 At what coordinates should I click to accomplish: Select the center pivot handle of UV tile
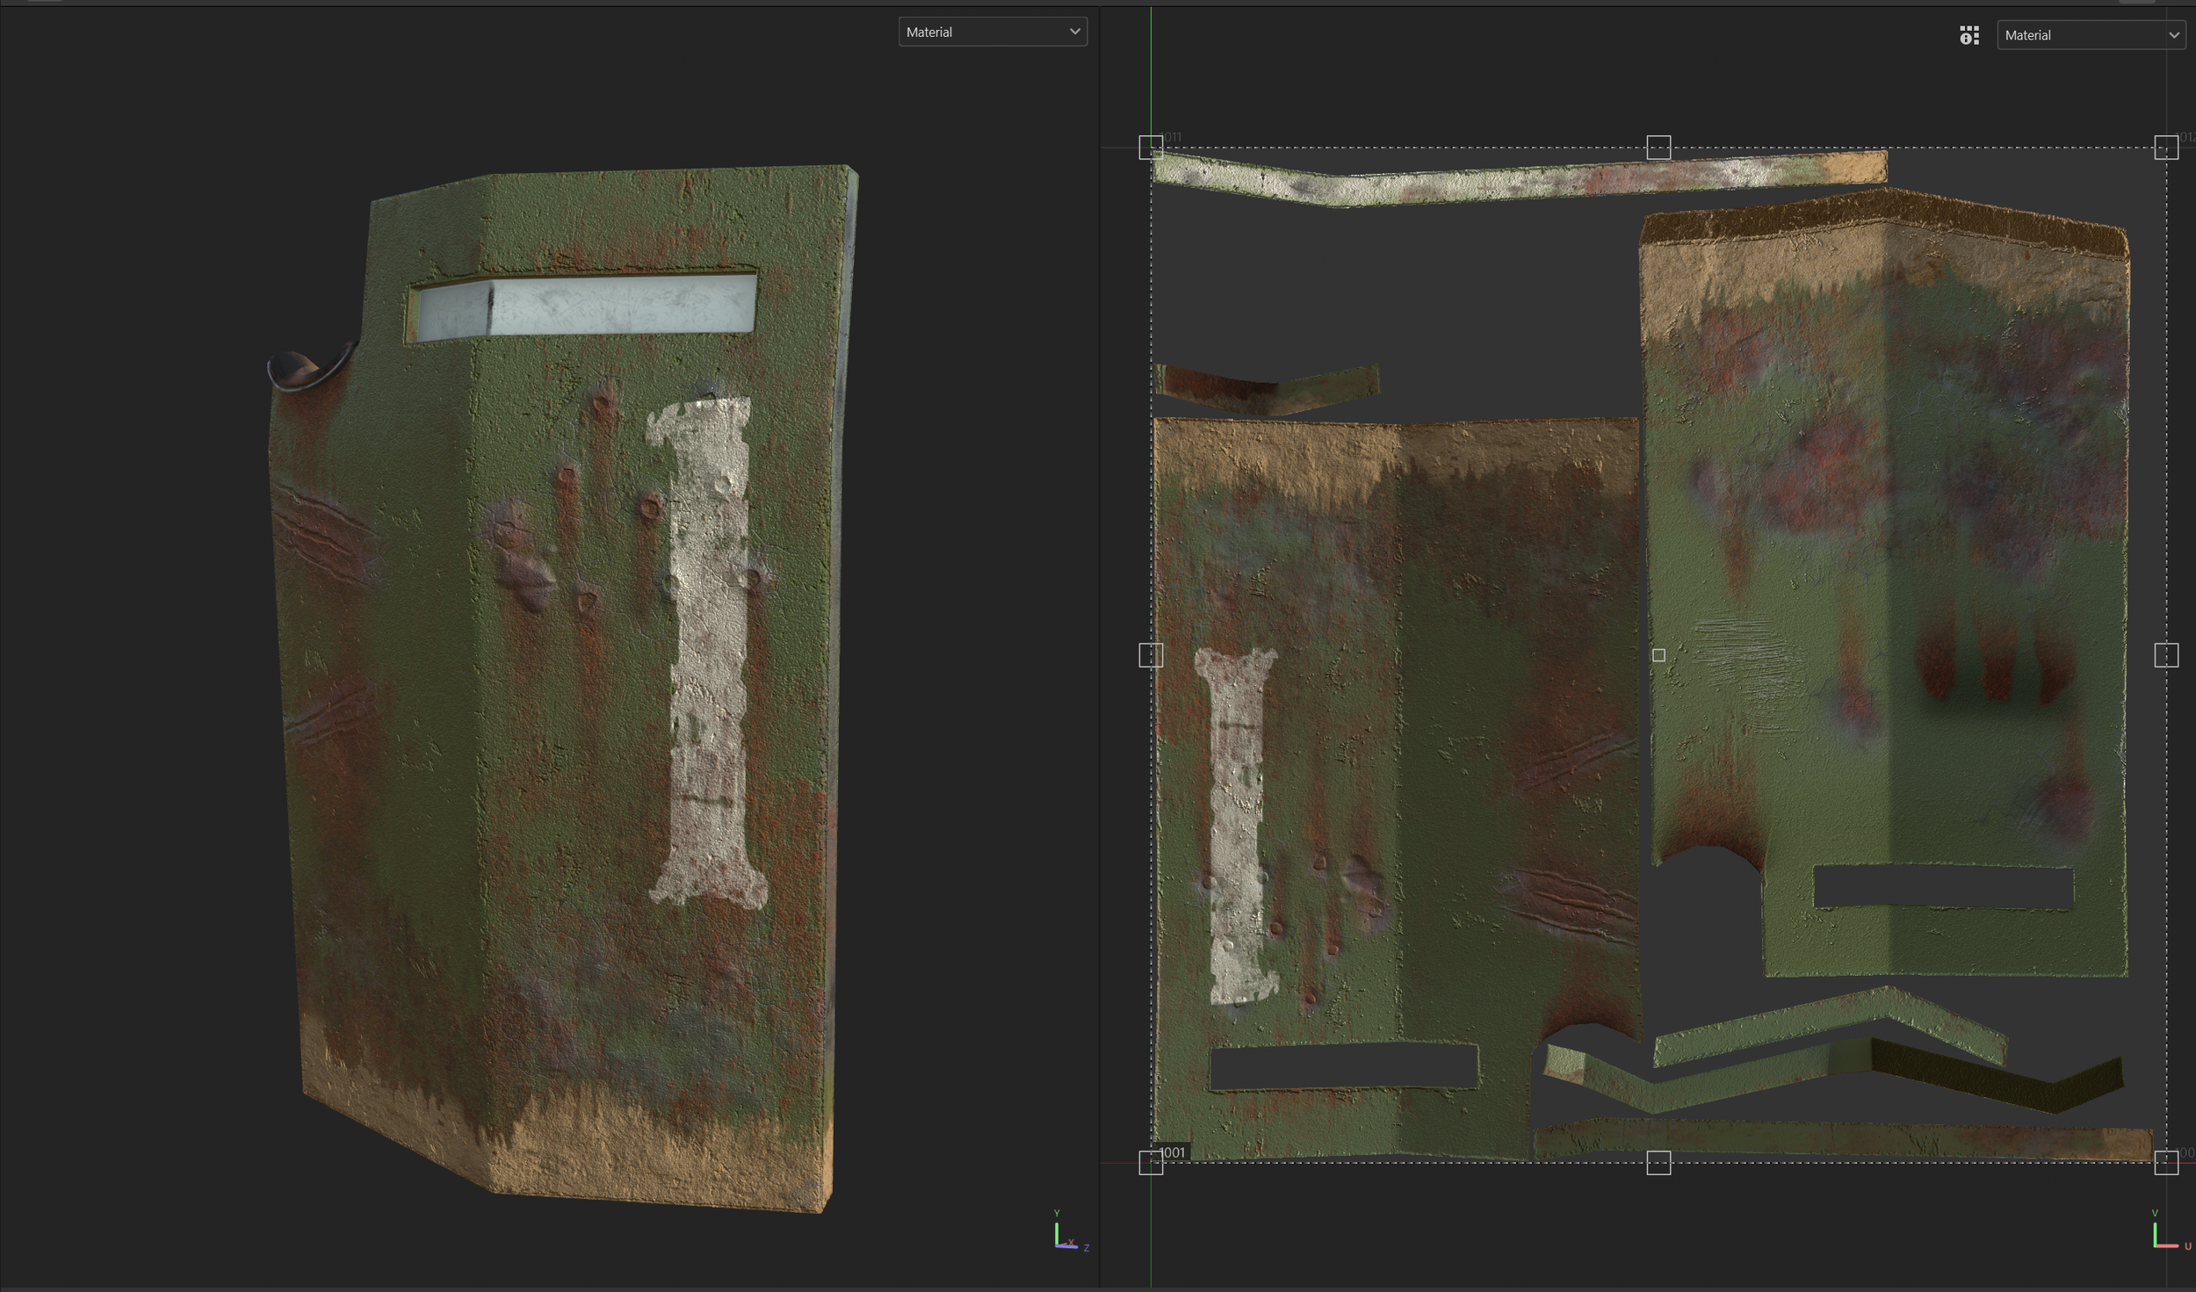click(x=1658, y=655)
